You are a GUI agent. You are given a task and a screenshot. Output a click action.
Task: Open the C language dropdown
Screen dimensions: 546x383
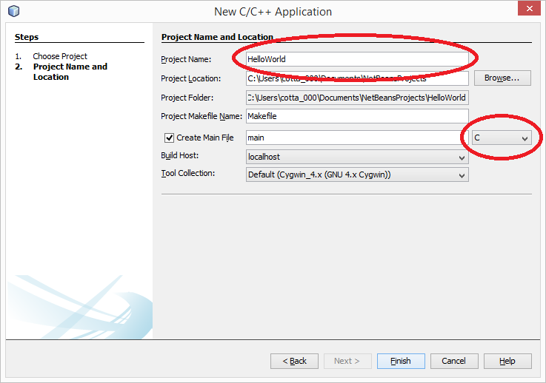click(x=502, y=138)
